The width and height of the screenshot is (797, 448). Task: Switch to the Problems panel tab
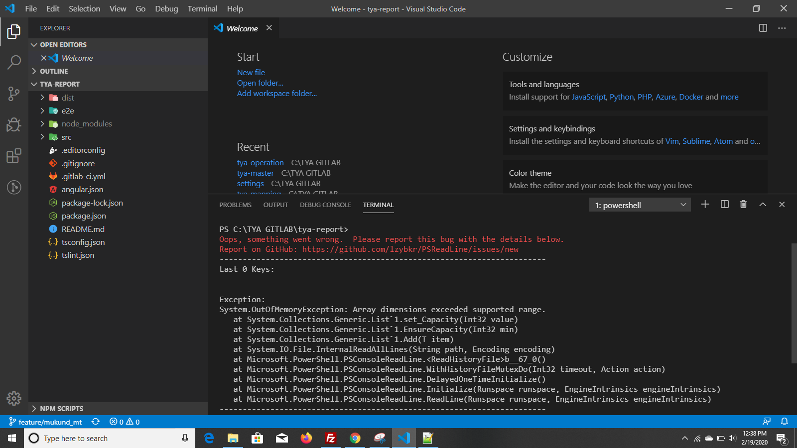[235, 205]
